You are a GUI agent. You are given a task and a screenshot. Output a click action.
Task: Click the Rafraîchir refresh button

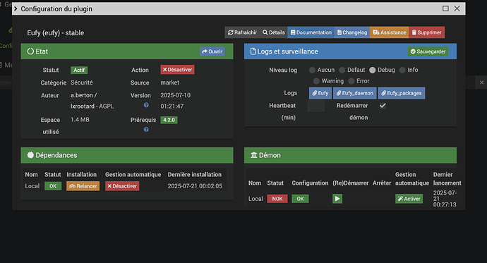tap(242, 32)
